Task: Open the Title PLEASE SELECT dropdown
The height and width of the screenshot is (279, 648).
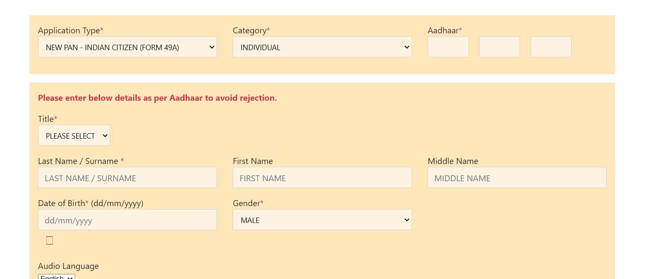Action: 74,136
